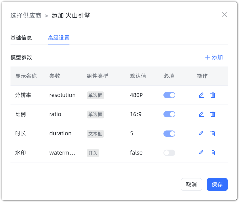Close the 添加 火山引擎 dialog
The image size is (239, 202).
point(224,15)
